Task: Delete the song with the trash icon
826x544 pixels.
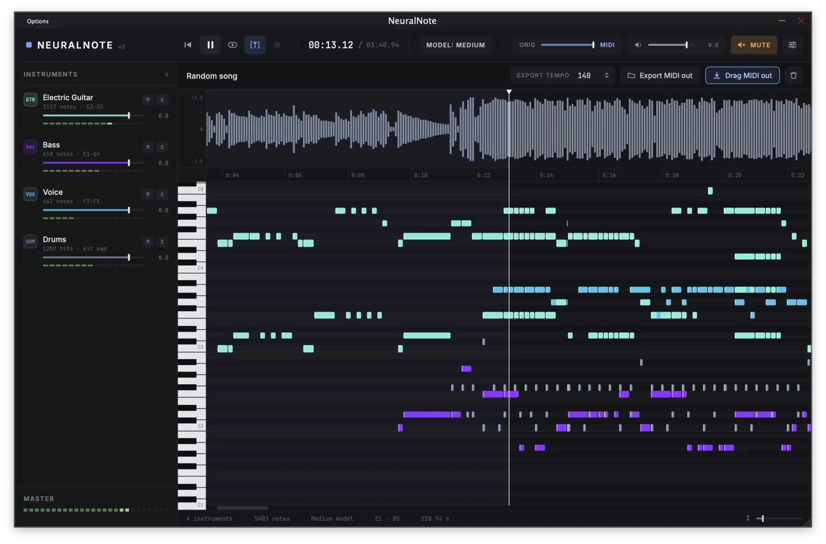Action: pyautogui.click(x=793, y=76)
